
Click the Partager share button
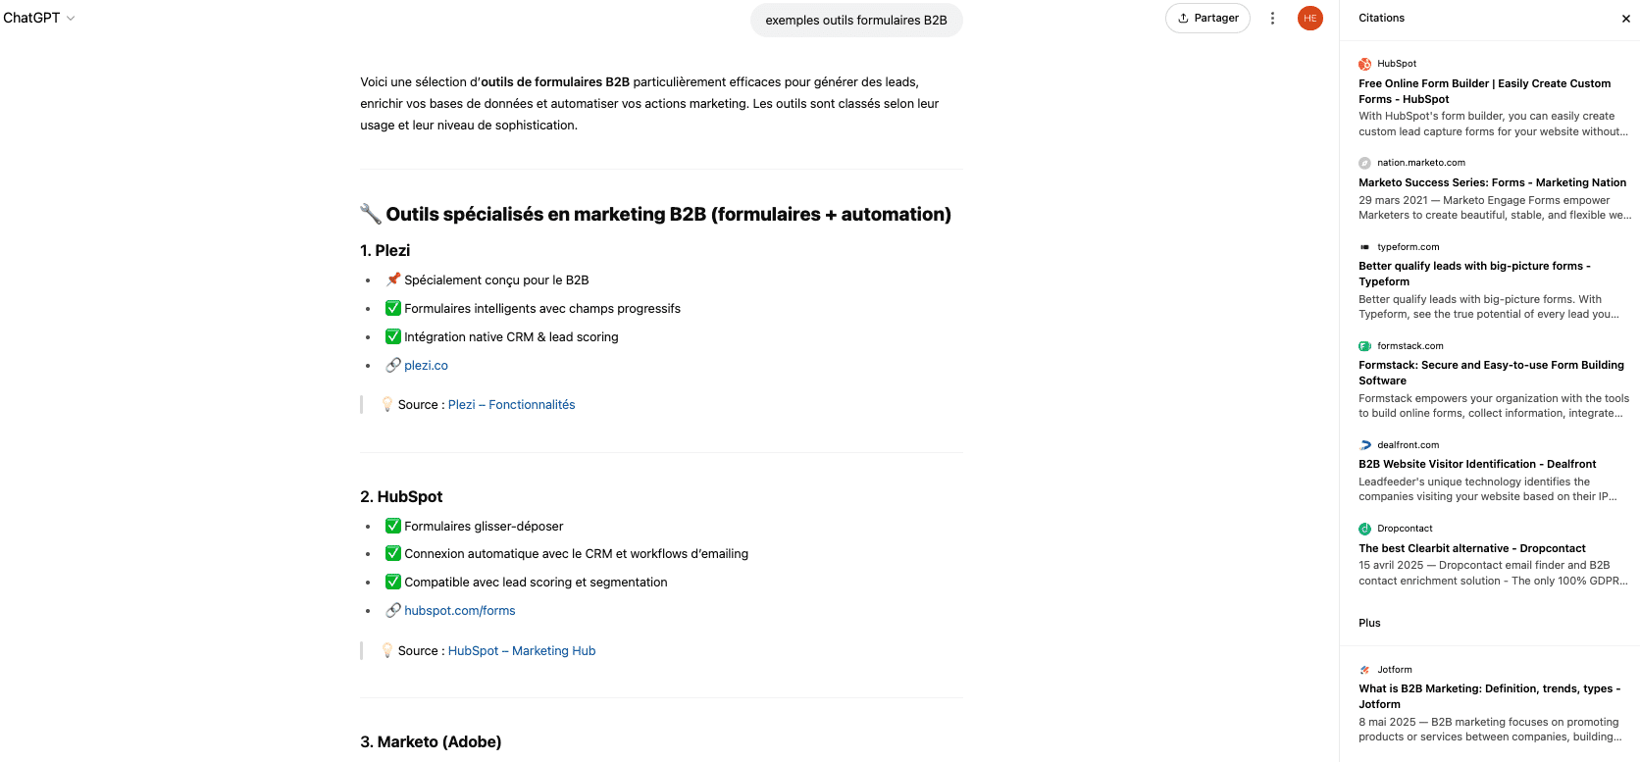click(x=1207, y=18)
